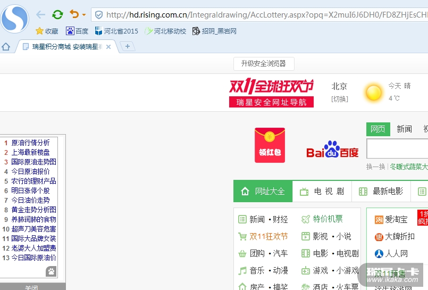Click the paw icon in hot-search panel
The height and width of the screenshot is (290, 428).
click(x=51, y=271)
